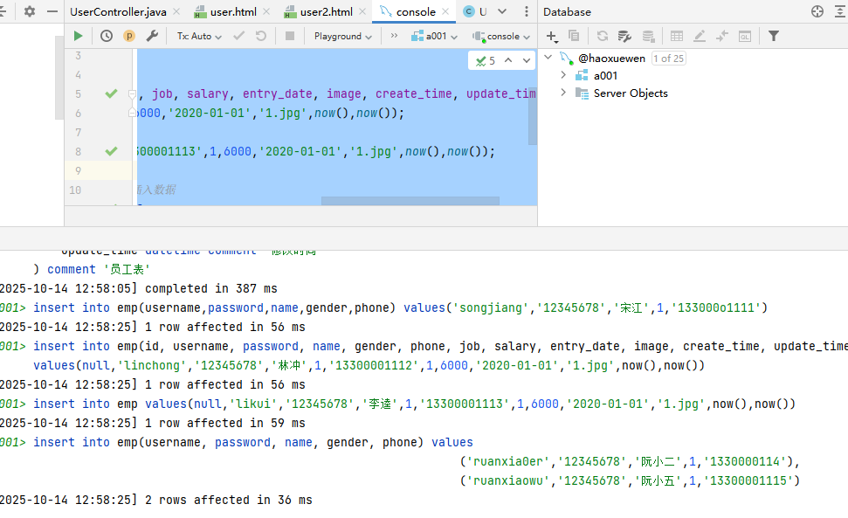848x518 pixels.
Task: Expand the Server Objects tree node
Action: pyautogui.click(x=563, y=93)
